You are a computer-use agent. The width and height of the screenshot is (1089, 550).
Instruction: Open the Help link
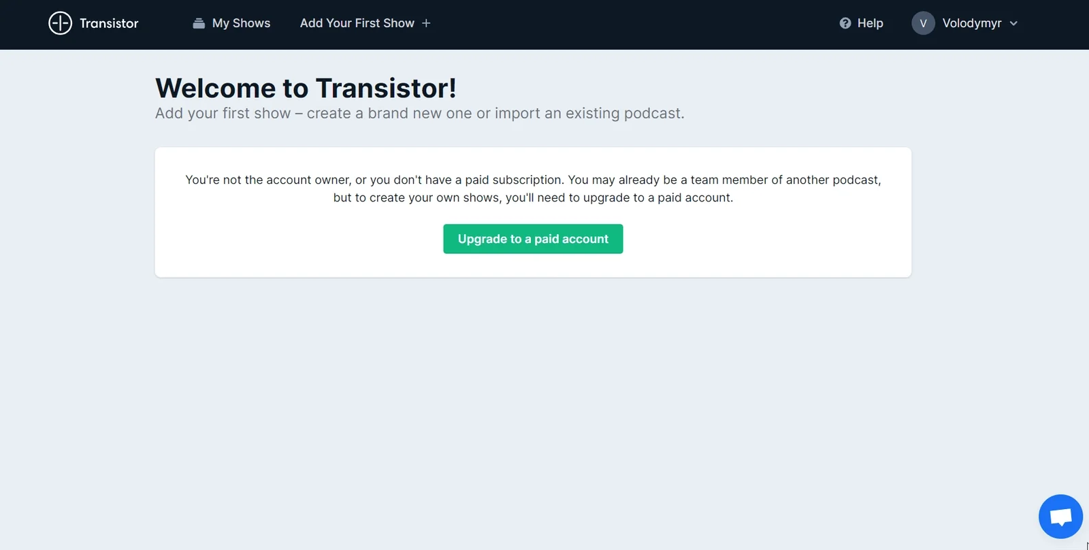[x=862, y=23]
